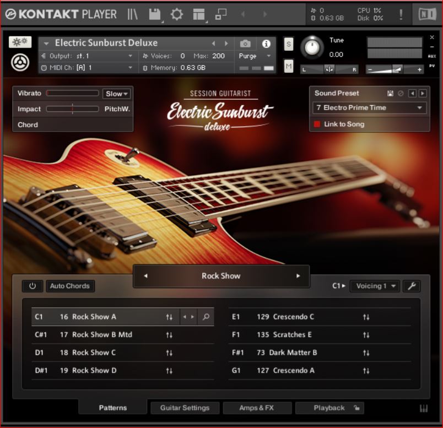Open the snapshot camera icon
Viewport: 443px width, 428px height.
(x=245, y=44)
